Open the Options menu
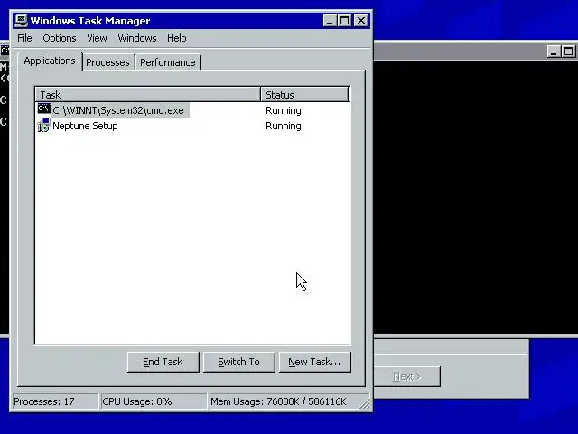The height and width of the screenshot is (434, 578). (x=60, y=38)
